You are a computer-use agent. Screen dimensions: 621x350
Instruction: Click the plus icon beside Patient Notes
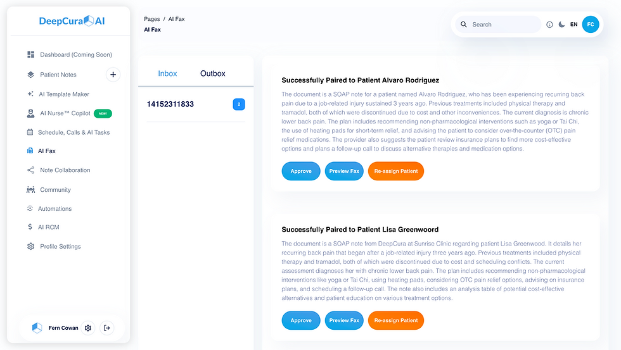113,74
